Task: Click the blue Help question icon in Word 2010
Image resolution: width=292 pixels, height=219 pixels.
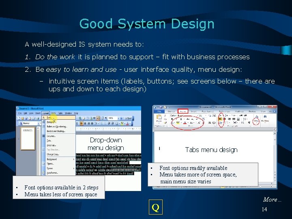Action: 275,112
